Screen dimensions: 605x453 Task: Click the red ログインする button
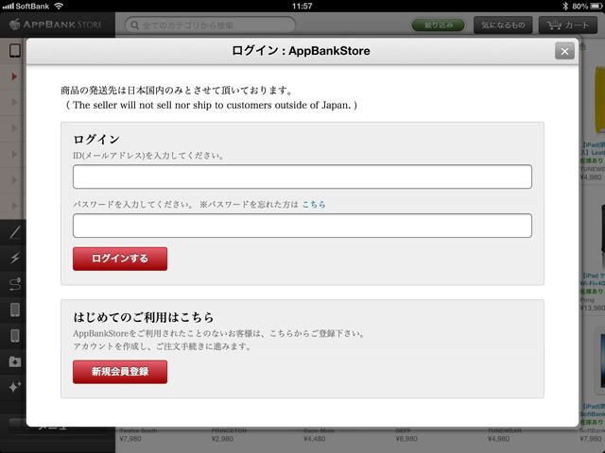[120, 259]
